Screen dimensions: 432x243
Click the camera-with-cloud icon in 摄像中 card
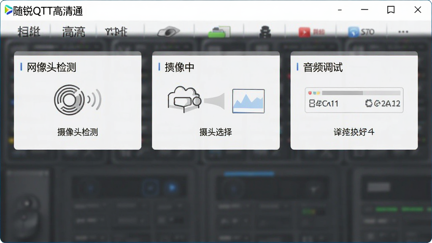(x=185, y=99)
